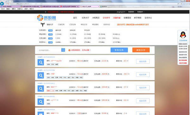Viewport: 190px width, 115px height.
Task: Click the magnifier icon of the 260.00元 task
Action: pos(41,75)
